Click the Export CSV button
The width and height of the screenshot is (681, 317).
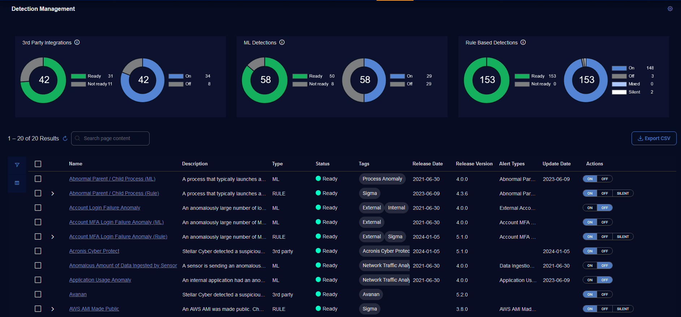click(x=654, y=138)
